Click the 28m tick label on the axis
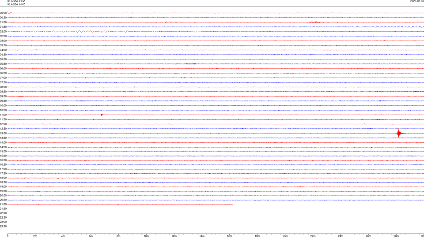The image size is (424, 238). (397, 236)
